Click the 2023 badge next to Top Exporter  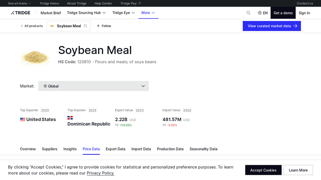(45, 110)
